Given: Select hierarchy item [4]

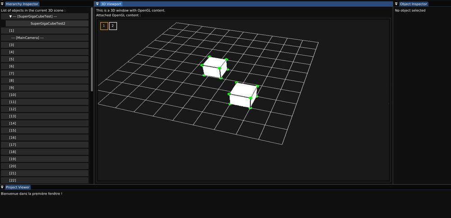Looking at the screenshot, I should (45, 52).
